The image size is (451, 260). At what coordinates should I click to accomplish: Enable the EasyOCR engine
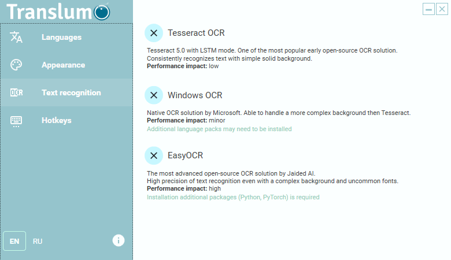pos(154,155)
